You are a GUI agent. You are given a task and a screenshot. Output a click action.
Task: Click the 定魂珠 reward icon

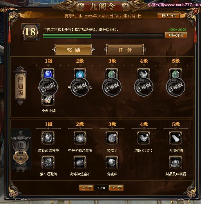pos(112,162)
